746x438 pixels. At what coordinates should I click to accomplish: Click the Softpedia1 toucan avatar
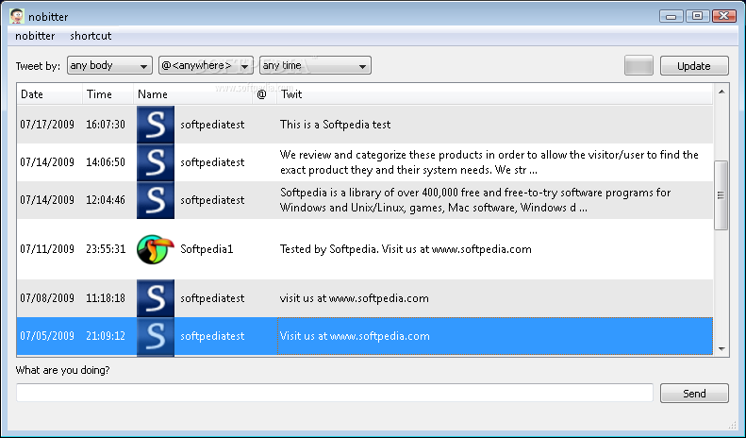pos(156,249)
